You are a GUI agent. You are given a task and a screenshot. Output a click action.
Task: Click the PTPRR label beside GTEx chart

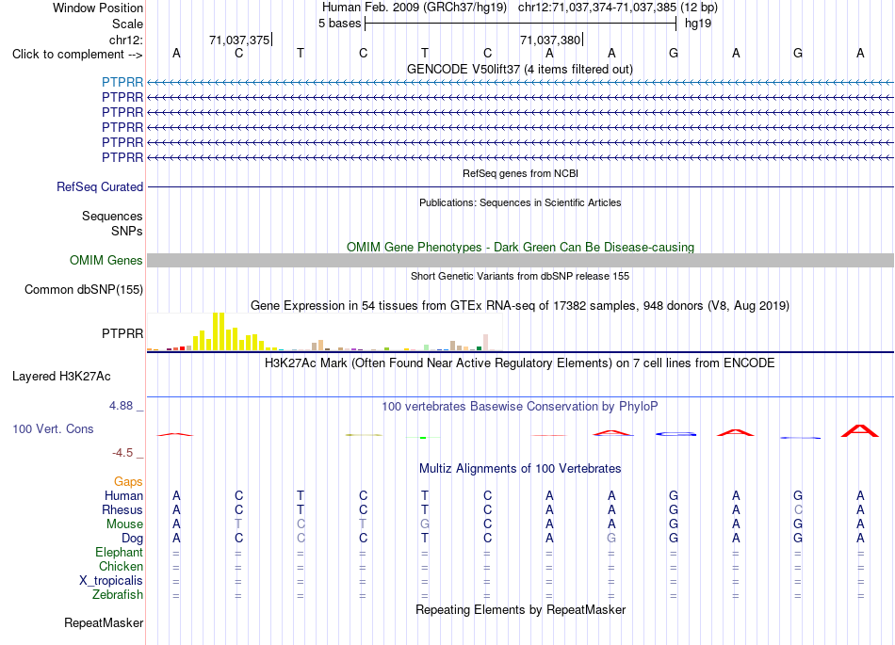click(x=122, y=333)
